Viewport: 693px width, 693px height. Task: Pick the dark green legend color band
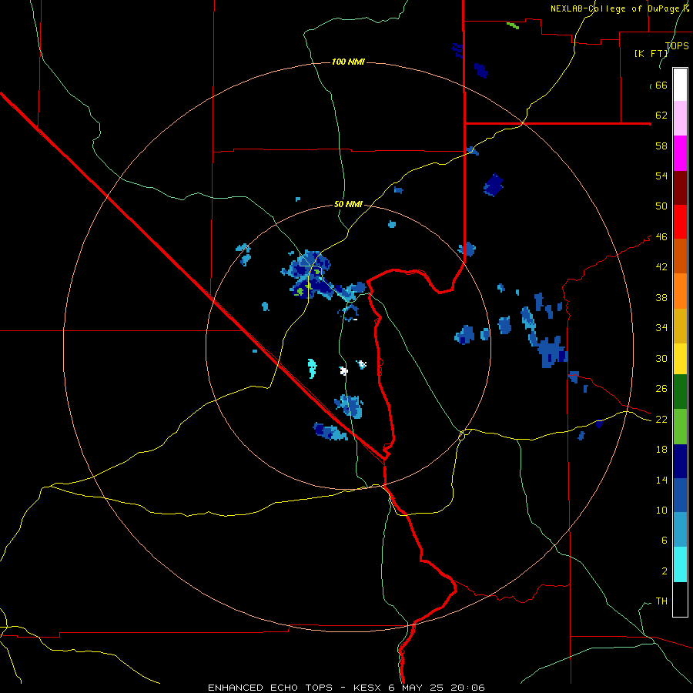(x=680, y=392)
